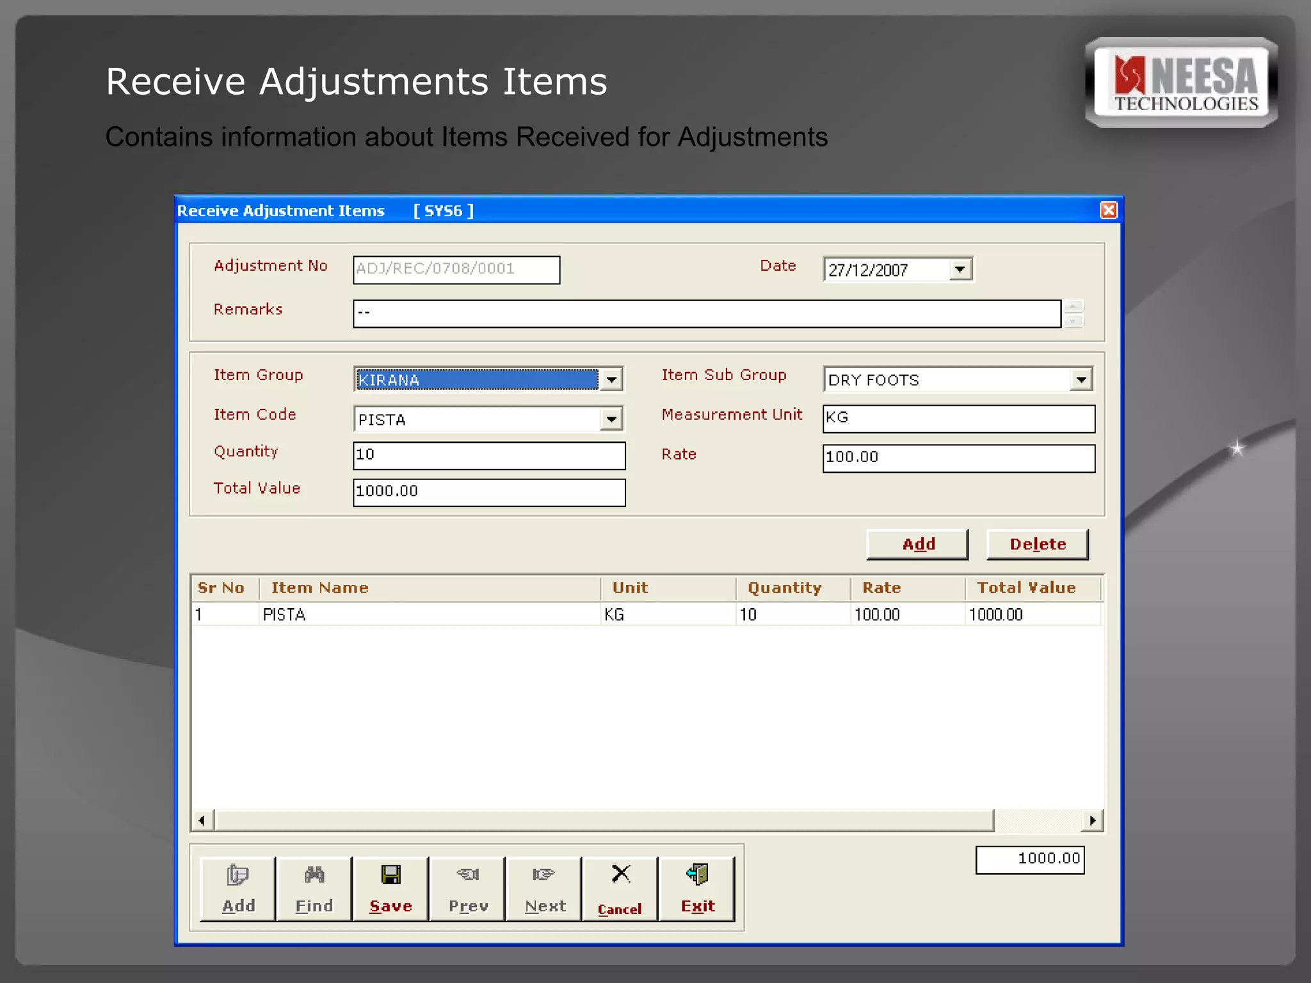This screenshot has height=983, width=1311.
Task: Click the Unit column header
Action: [668, 588]
